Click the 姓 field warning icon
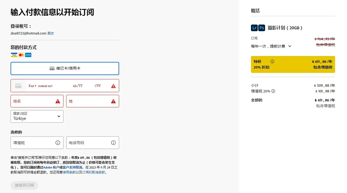 click(x=113, y=101)
